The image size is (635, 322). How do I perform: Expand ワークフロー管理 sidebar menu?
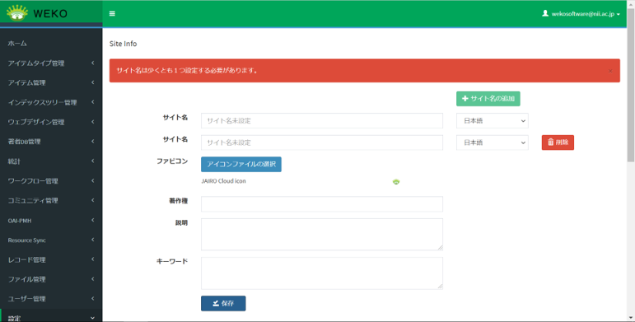(51, 181)
